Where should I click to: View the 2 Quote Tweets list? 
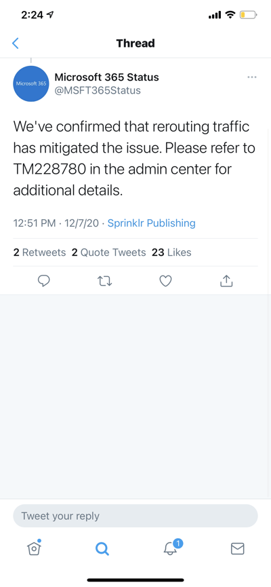(x=109, y=252)
